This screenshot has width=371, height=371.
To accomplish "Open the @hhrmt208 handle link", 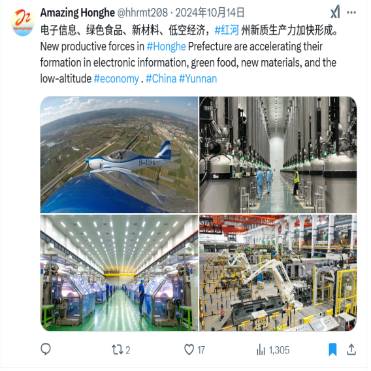I will 142,12.
